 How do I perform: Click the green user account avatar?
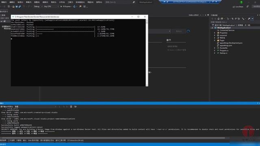click(241, 2)
